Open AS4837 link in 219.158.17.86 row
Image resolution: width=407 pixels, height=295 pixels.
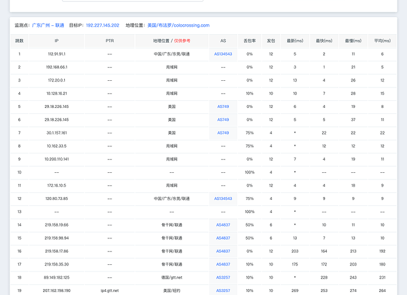coord(223,251)
